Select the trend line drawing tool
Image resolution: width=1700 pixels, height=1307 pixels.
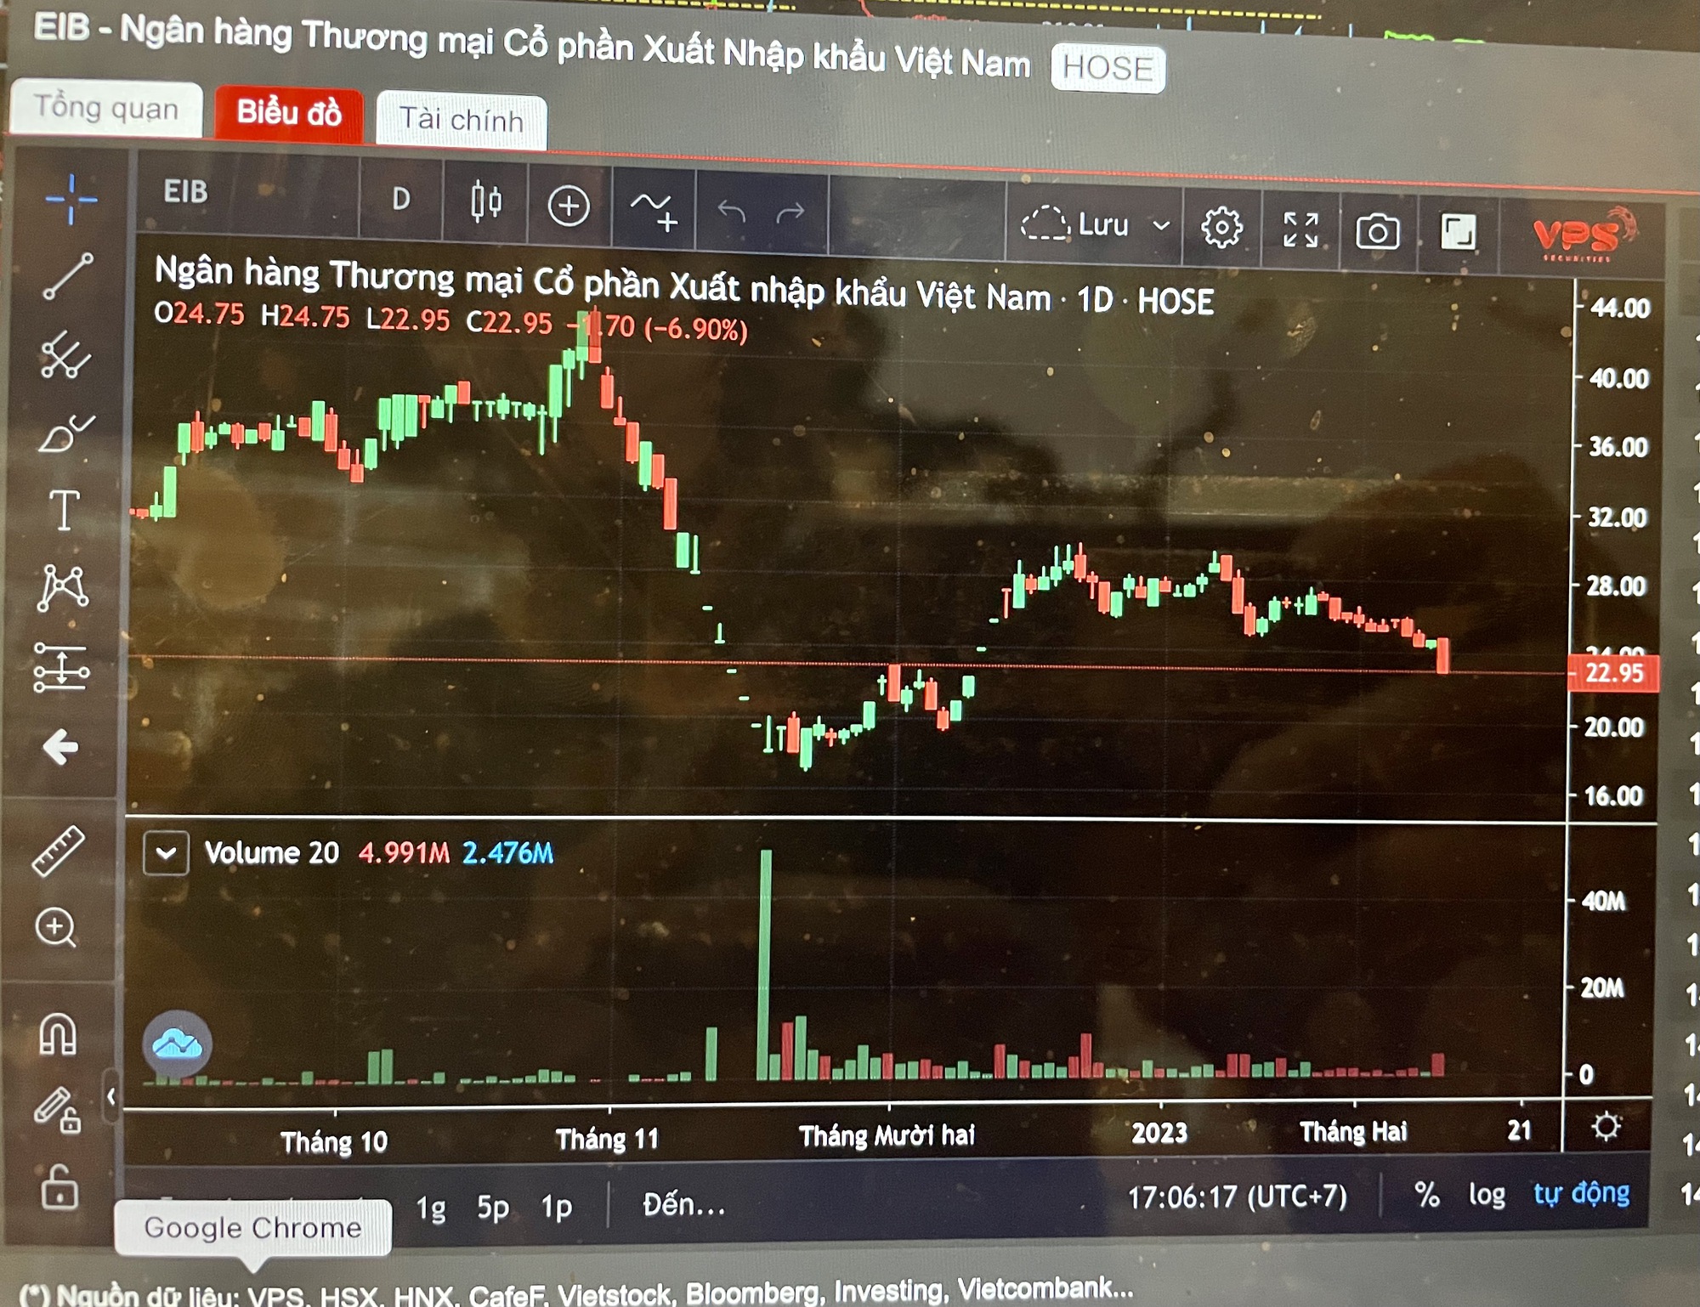(x=68, y=276)
